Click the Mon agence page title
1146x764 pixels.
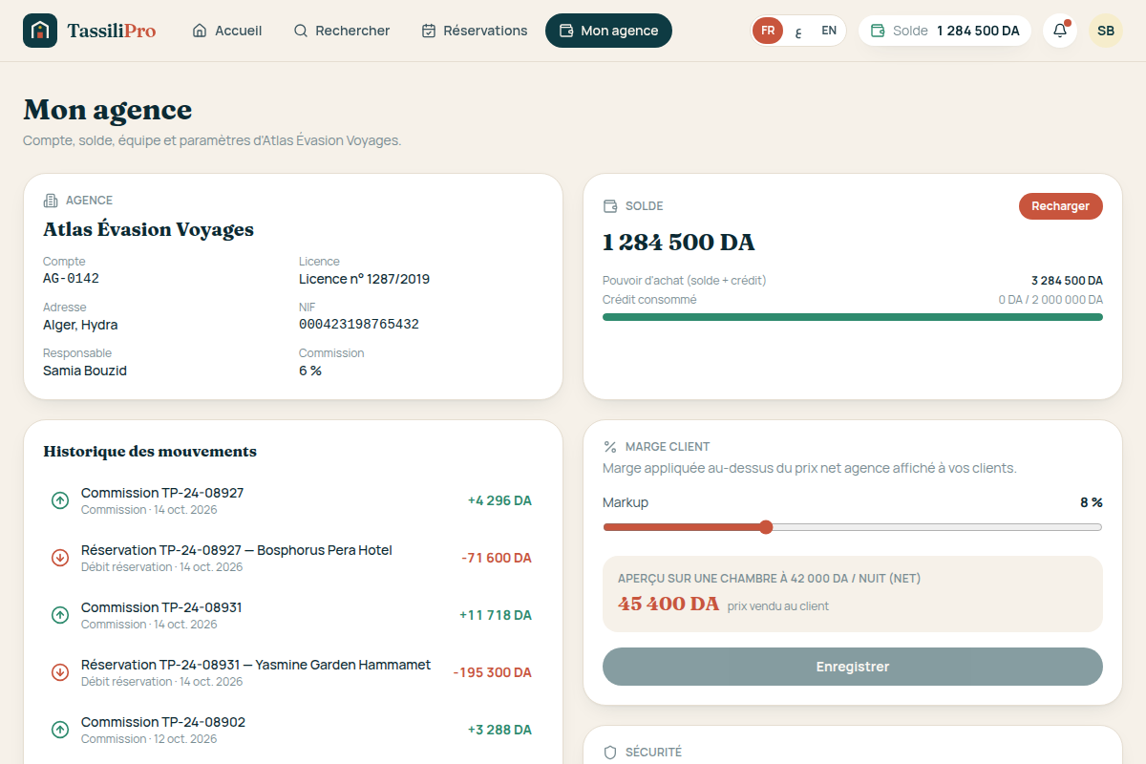tap(108, 110)
